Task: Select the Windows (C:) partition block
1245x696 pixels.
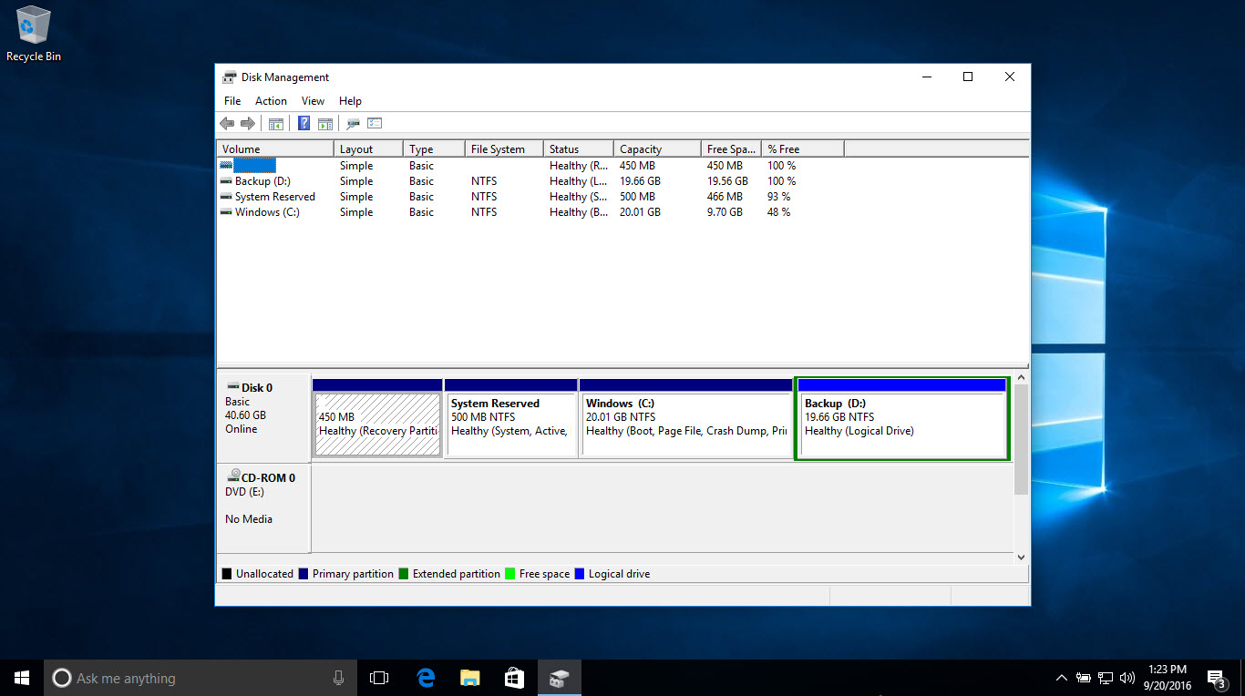Action: tap(686, 418)
